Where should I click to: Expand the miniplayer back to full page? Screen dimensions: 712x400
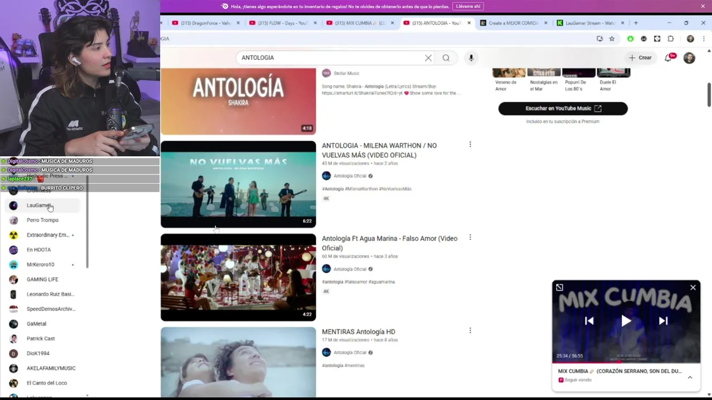[x=560, y=287]
